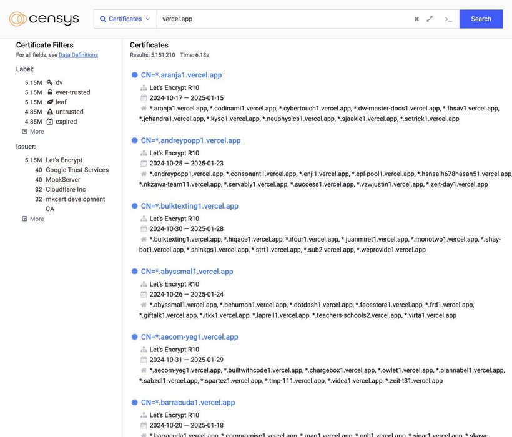Click the home icon before *.abyssmal1.vercel.app names
This screenshot has height=437, width=512.
point(144,305)
